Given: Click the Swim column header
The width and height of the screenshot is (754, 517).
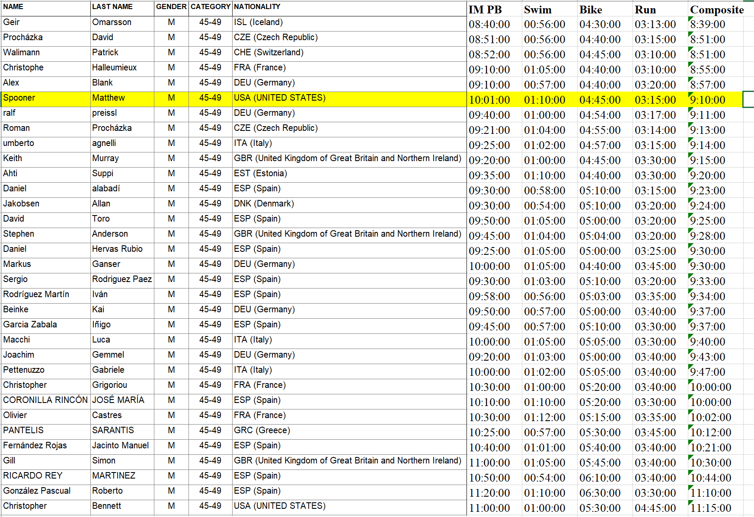Looking at the screenshot, I should [x=550, y=10].
